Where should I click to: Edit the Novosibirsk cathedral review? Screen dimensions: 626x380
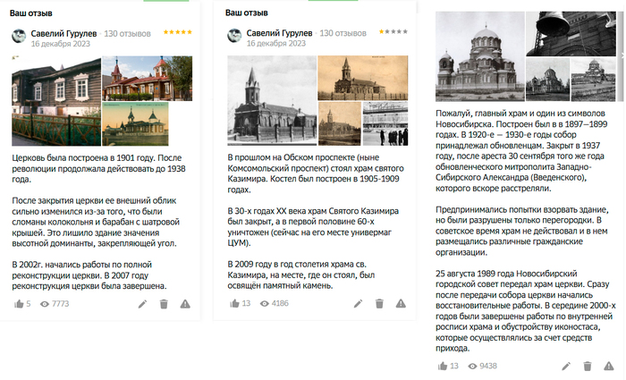(x=566, y=366)
